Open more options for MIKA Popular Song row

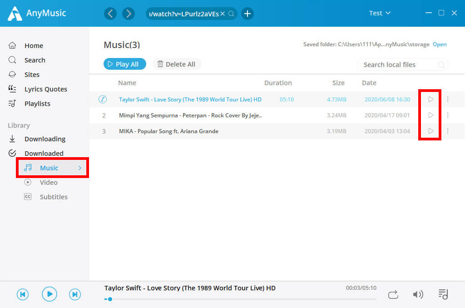tap(447, 131)
